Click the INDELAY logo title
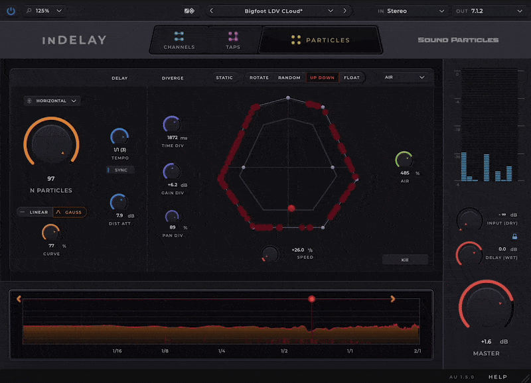This screenshot has width=531, height=383. point(74,40)
